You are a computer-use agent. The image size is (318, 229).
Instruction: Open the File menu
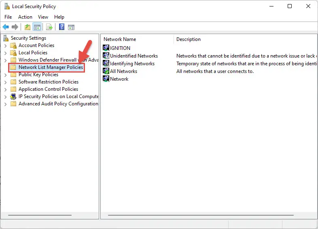8,17
